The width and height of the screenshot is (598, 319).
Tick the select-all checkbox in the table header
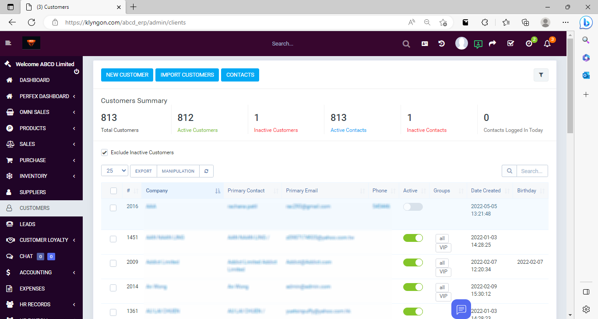114,191
